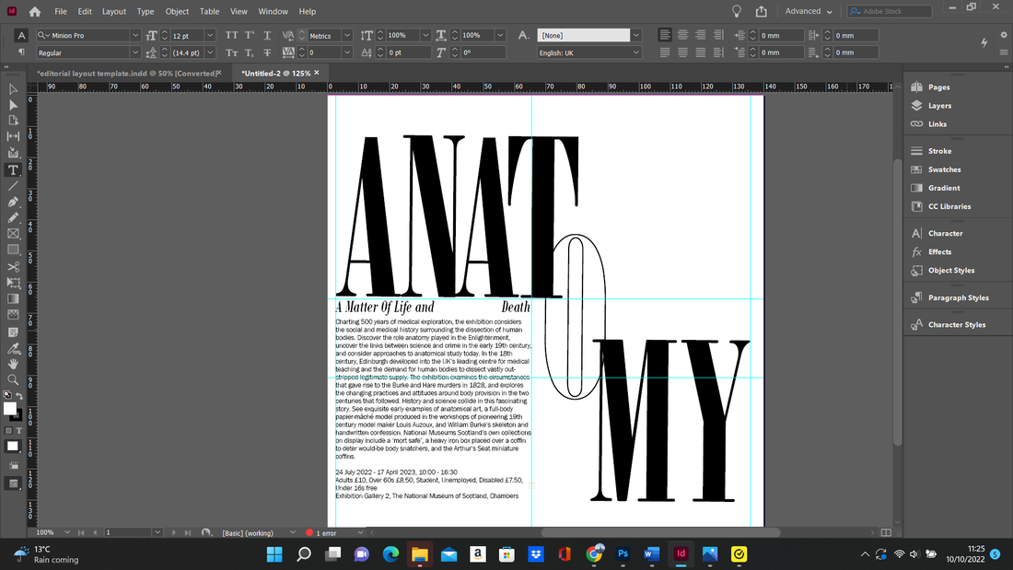Select the Page tool
Viewport: 1013px width, 570px height.
pyautogui.click(x=13, y=121)
